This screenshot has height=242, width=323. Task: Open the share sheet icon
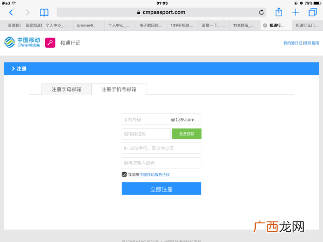[279, 12]
